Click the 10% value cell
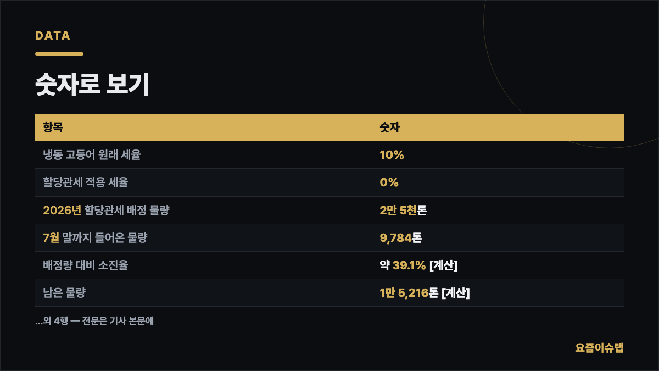This screenshot has height=371, width=659. (392, 155)
